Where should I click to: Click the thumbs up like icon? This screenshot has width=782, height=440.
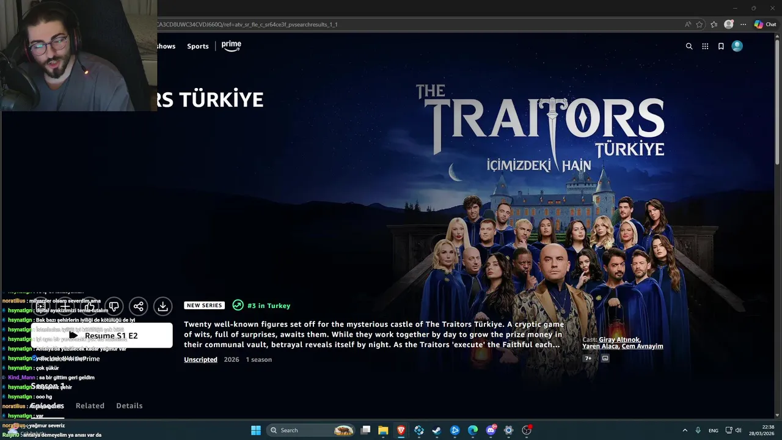click(89, 306)
